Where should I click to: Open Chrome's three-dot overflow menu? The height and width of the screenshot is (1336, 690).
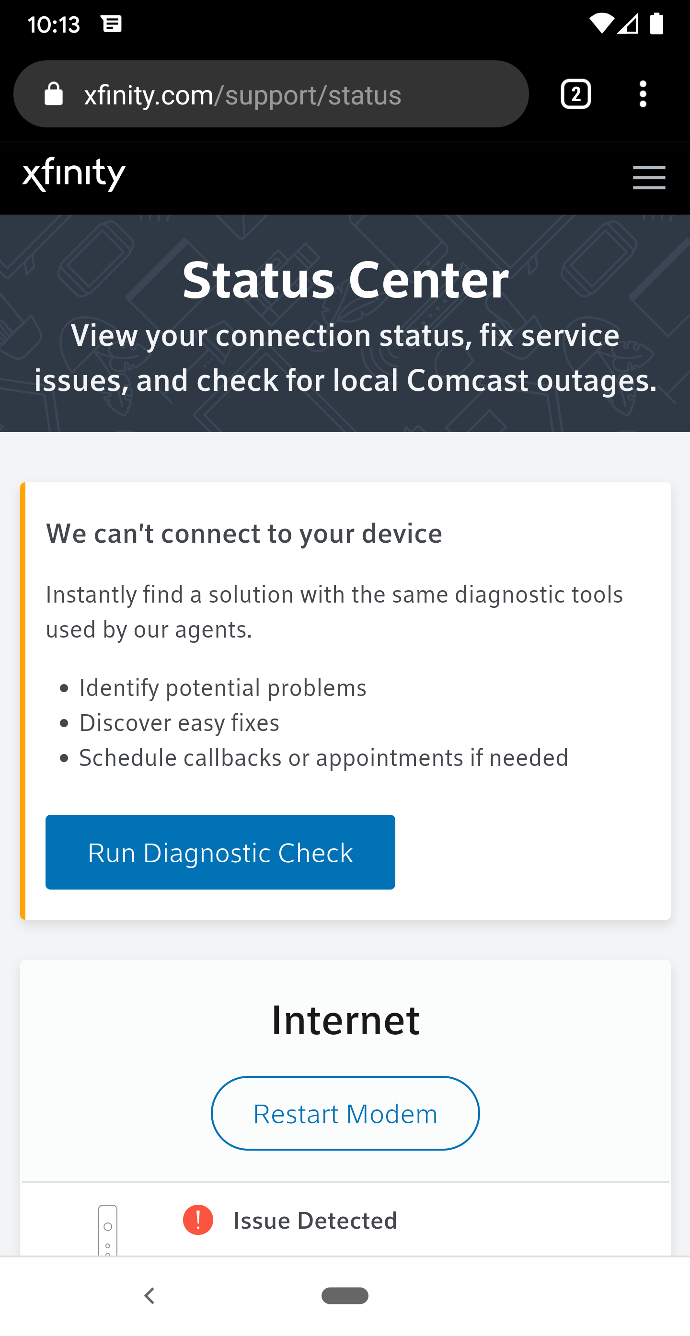click(x=643, y=94)
